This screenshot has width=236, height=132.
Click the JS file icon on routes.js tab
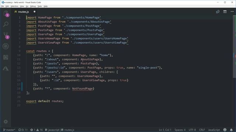point(15,11)
